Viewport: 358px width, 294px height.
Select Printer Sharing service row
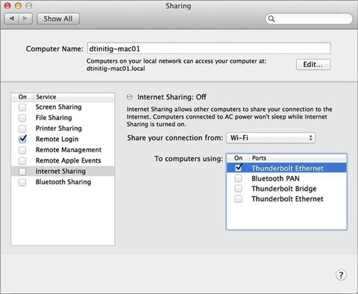click(x=63, y=128)
